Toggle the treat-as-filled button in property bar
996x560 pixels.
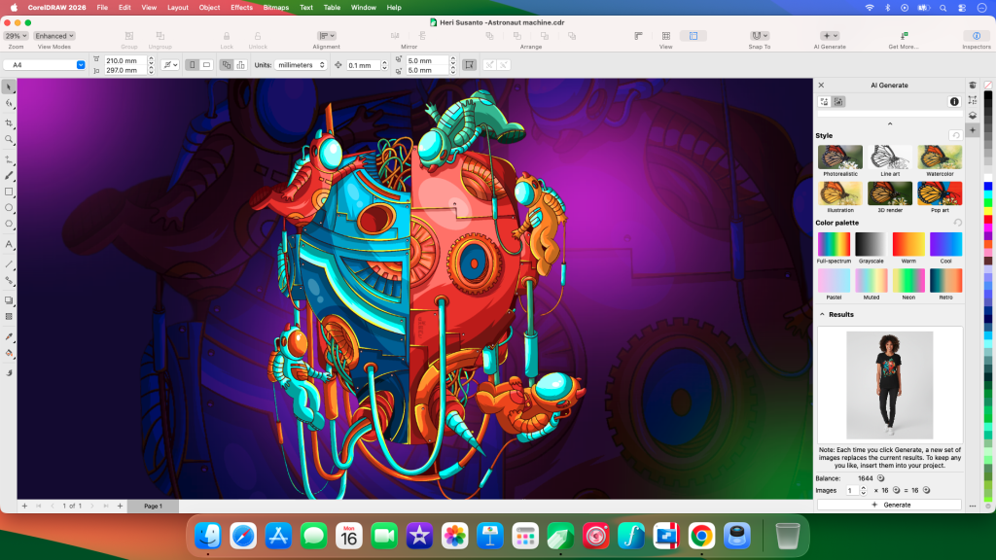coord(470,65)
